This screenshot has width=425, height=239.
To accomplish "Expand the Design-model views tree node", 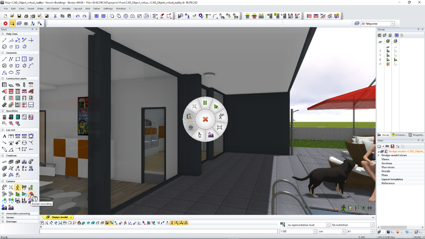I will pyautogui.click(x=379, y=155).
